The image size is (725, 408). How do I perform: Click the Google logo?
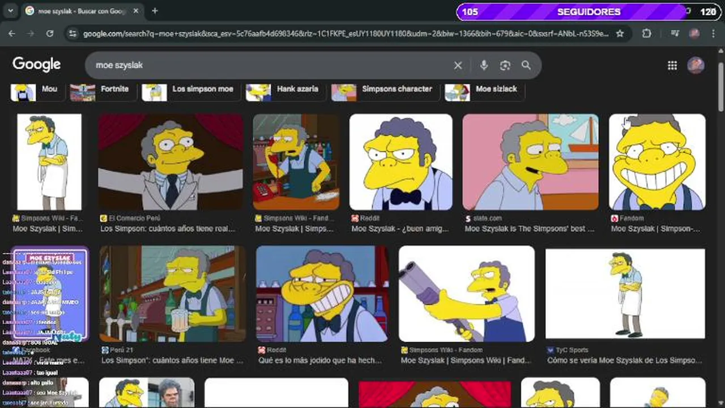[36, 65]
